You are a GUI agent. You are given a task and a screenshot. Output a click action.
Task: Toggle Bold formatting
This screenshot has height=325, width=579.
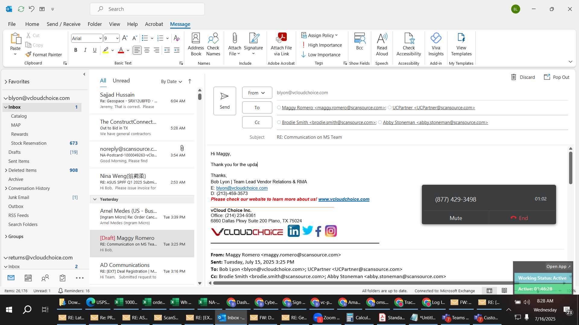(76, 50)
